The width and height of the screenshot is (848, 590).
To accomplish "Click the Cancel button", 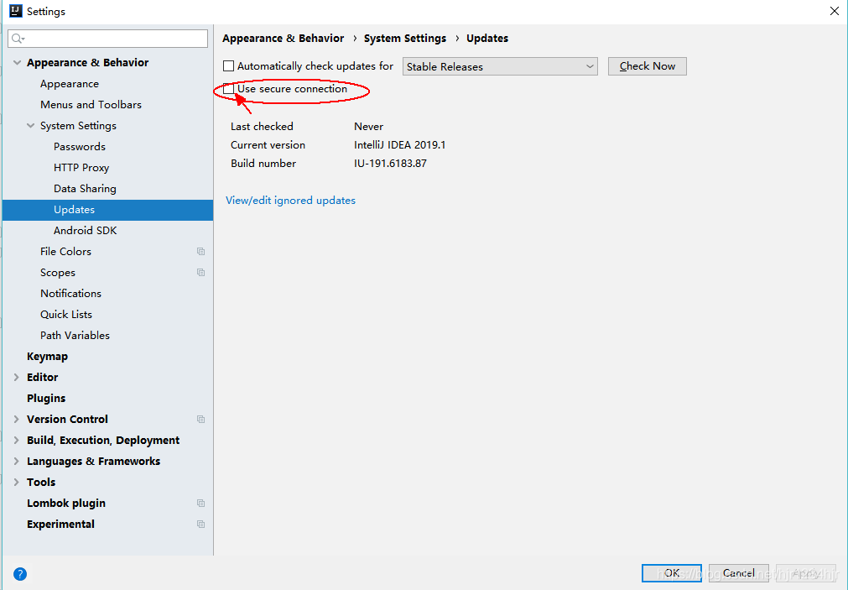I will [x=739, y=573].
